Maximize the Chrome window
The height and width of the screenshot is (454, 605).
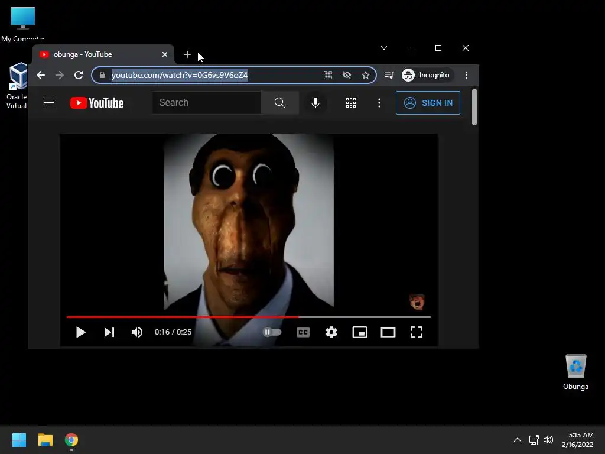coord(438,48)
